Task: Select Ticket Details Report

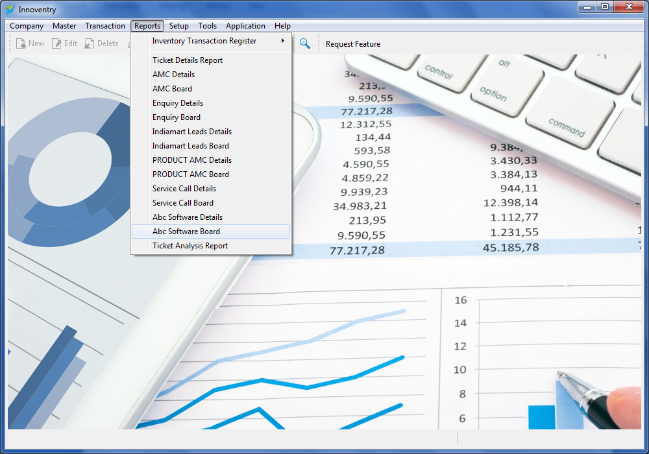Action: click(x=211, y=60)
